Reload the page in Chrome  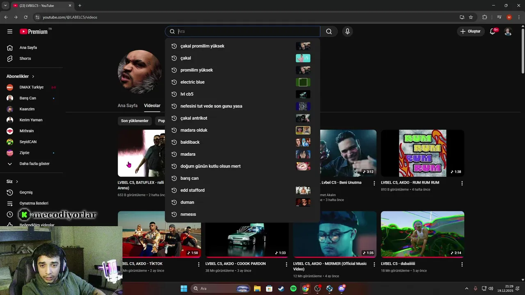pos(25,17)
